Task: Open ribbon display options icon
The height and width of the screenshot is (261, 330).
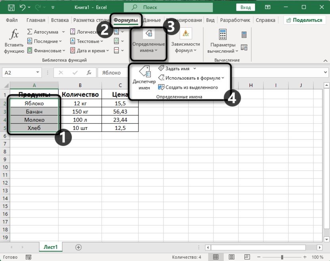Action: [267, 8]
